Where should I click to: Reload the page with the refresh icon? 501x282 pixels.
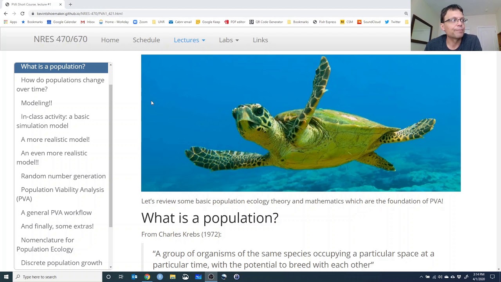tap(22, 13)
